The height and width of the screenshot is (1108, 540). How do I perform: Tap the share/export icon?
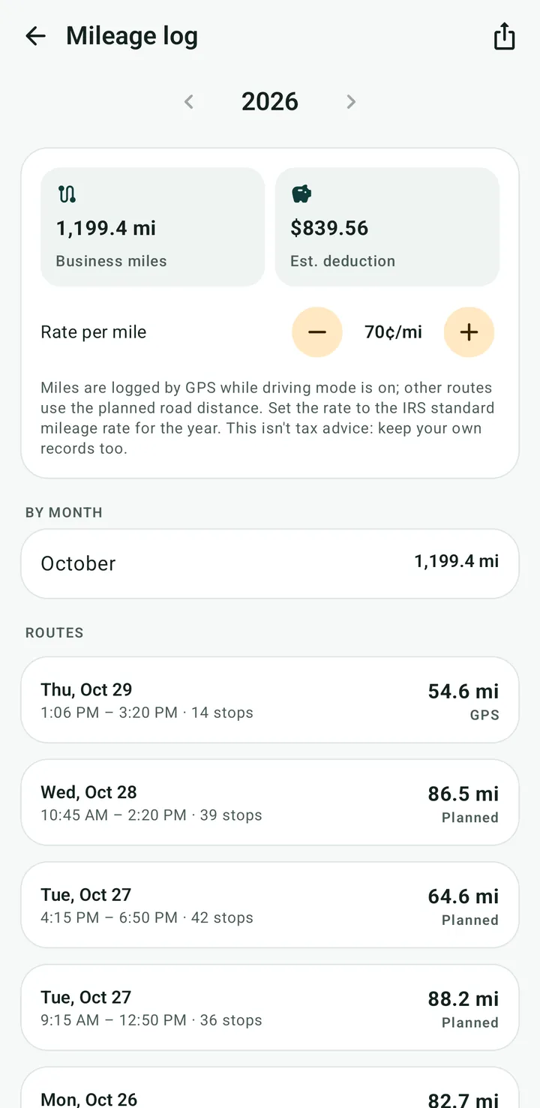504,36
